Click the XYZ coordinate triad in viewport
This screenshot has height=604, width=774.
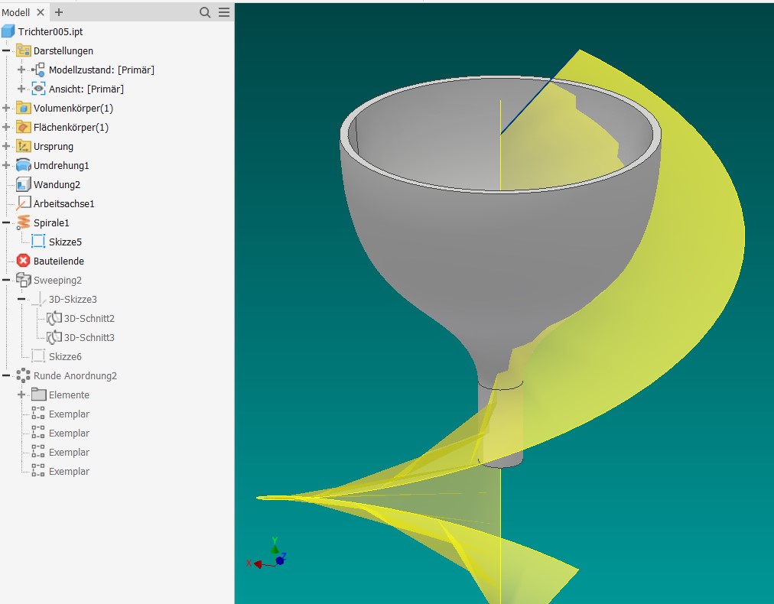point(267,554)
